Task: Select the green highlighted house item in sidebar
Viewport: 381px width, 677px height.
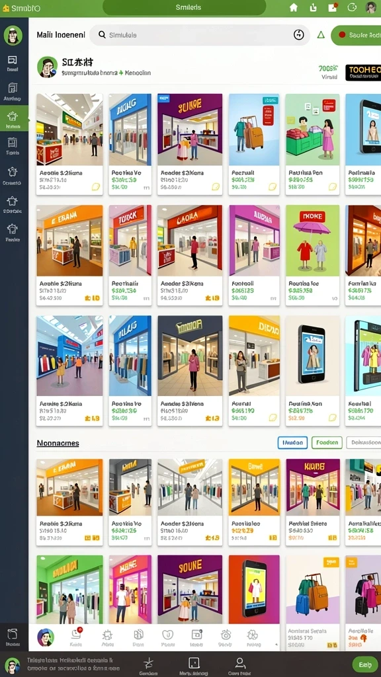Action: (x=13, y=119)
